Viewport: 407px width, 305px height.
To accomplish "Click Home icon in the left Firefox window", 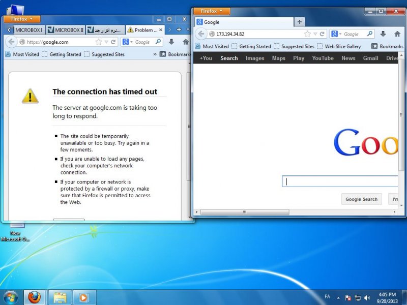I will coord(186,42).
